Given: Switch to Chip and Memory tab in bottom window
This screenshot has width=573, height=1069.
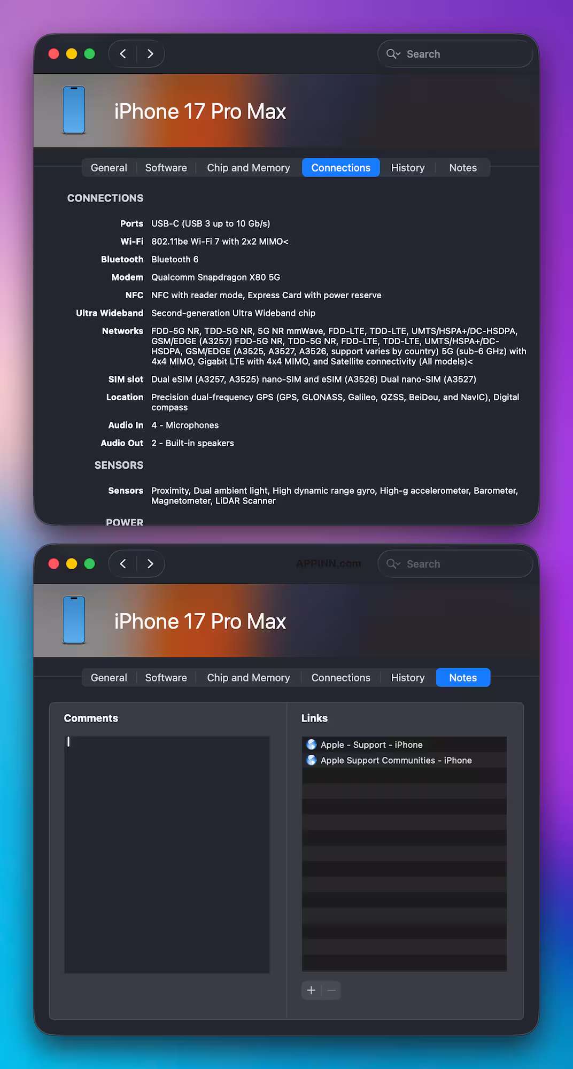Looking at the screenshot, I should (x=249, y=678).
